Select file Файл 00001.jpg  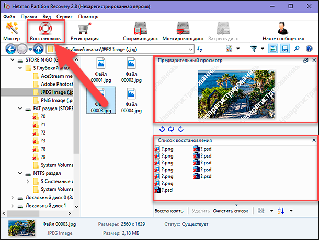tap(101, 70)
